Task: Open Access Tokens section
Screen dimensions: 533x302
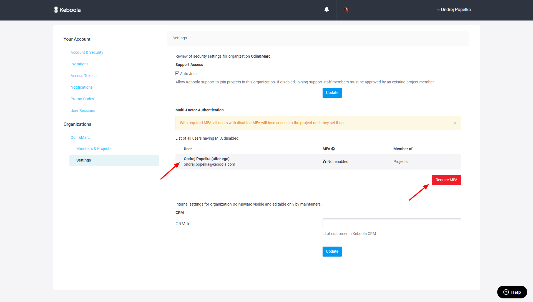Action: pyautogui.click(x=84, y=76)
